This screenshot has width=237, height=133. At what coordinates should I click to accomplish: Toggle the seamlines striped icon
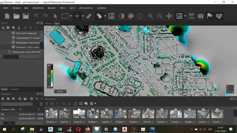pos(191,16)
